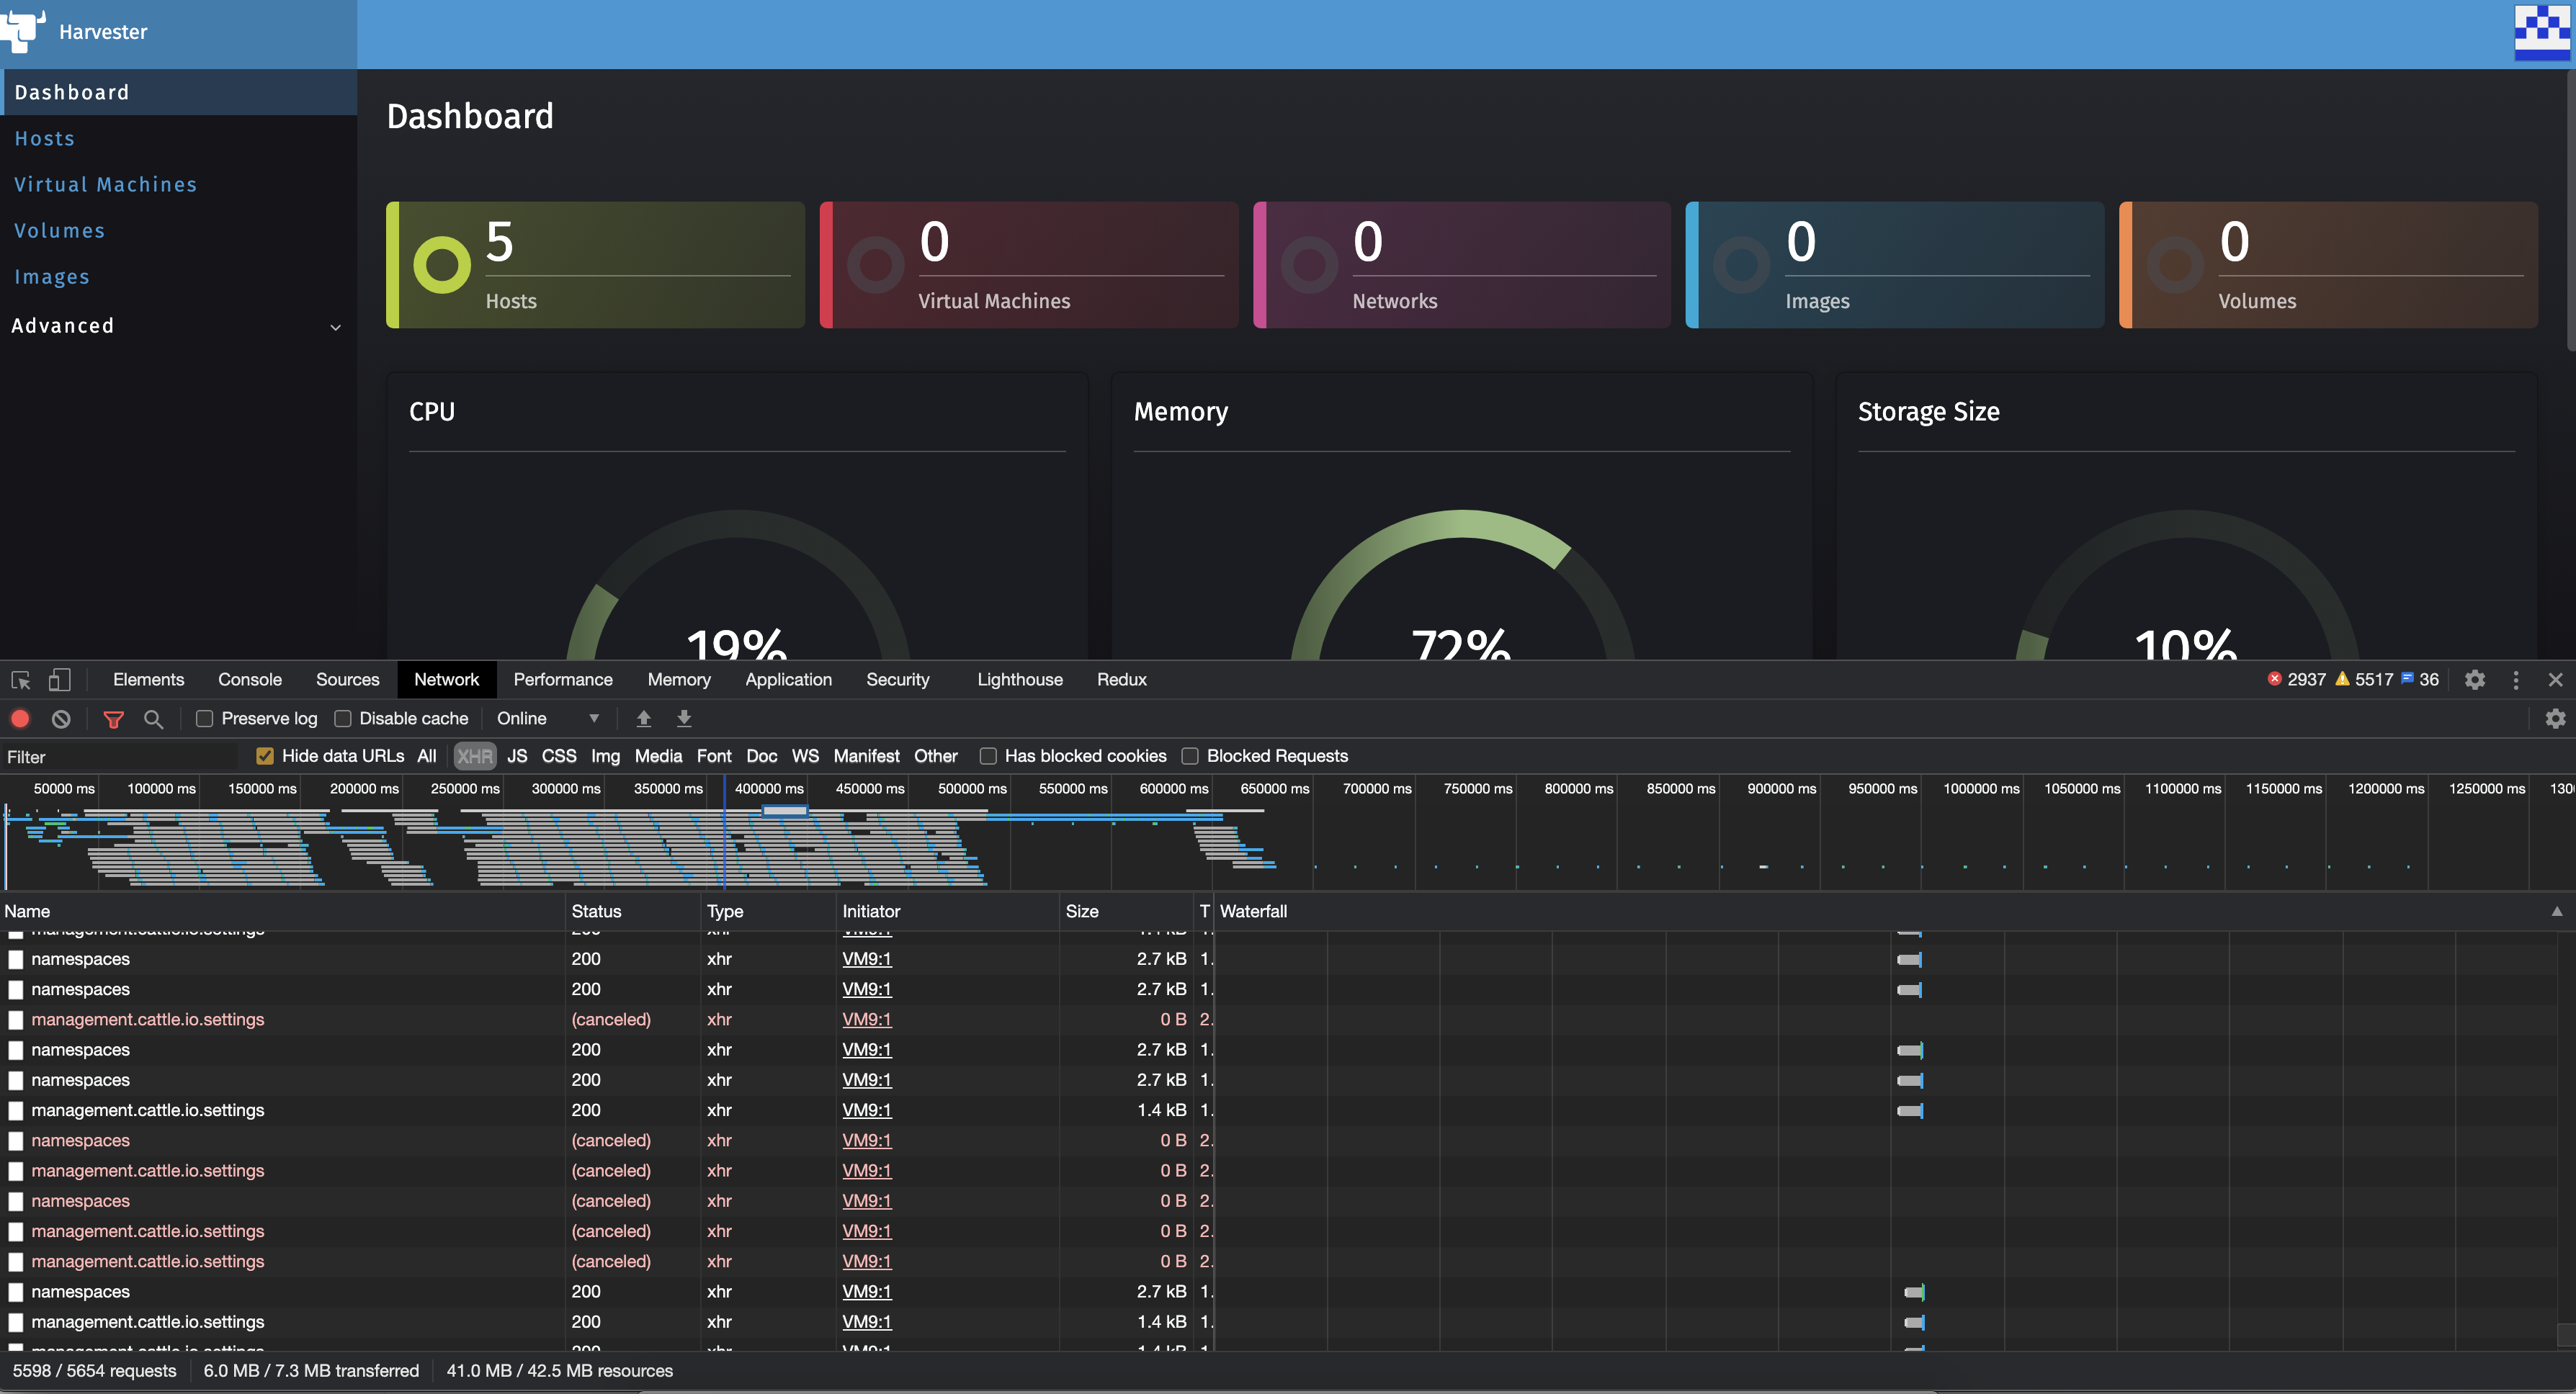This screenshot has height=1394, width=2576.
Task: Click the network Filter text field
Action: click(120, 757)
